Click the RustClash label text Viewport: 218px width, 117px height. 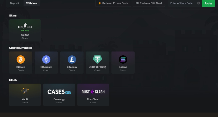(93, 99)
